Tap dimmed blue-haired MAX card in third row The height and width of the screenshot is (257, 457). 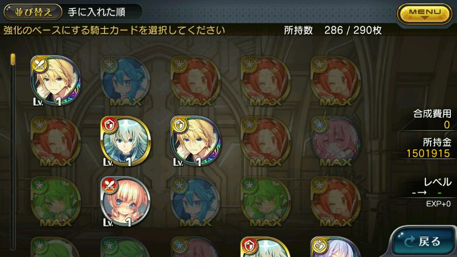click(x=195, y=201)
